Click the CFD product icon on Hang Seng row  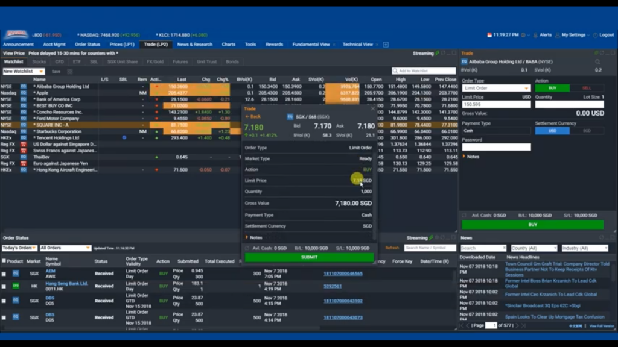(16, 286)
